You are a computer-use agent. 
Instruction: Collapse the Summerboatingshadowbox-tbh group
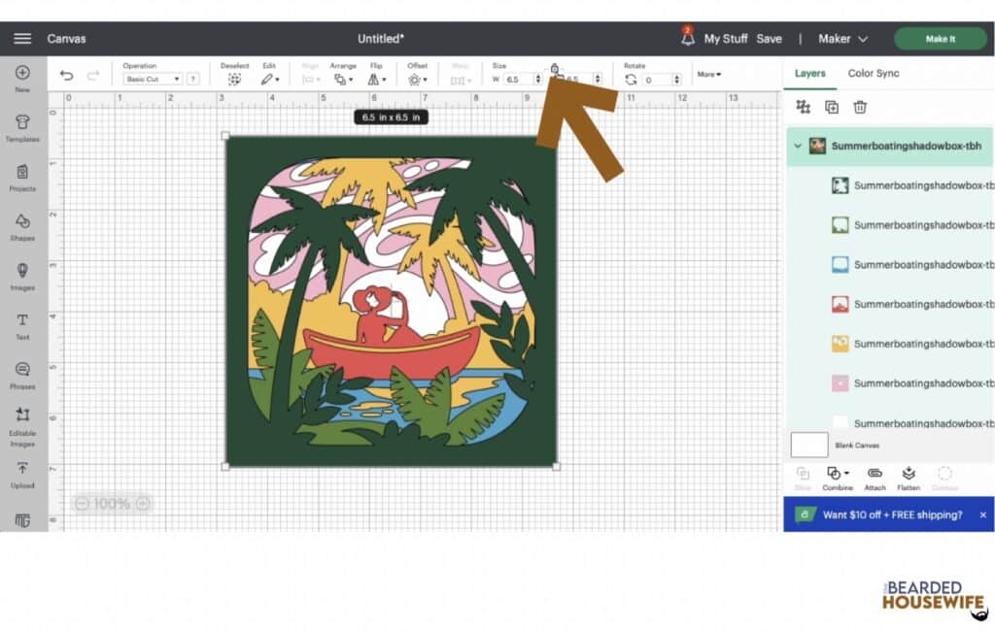(x=798, y=146)
